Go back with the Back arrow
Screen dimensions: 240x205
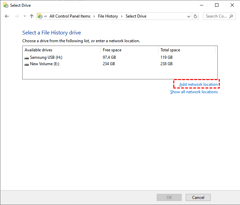(x=7, y=16)
